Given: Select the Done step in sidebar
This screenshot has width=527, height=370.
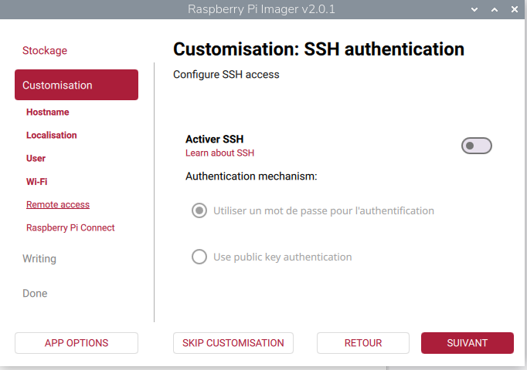Looking at the screenshot, I should pyautogui.click(x=35, y=294).
